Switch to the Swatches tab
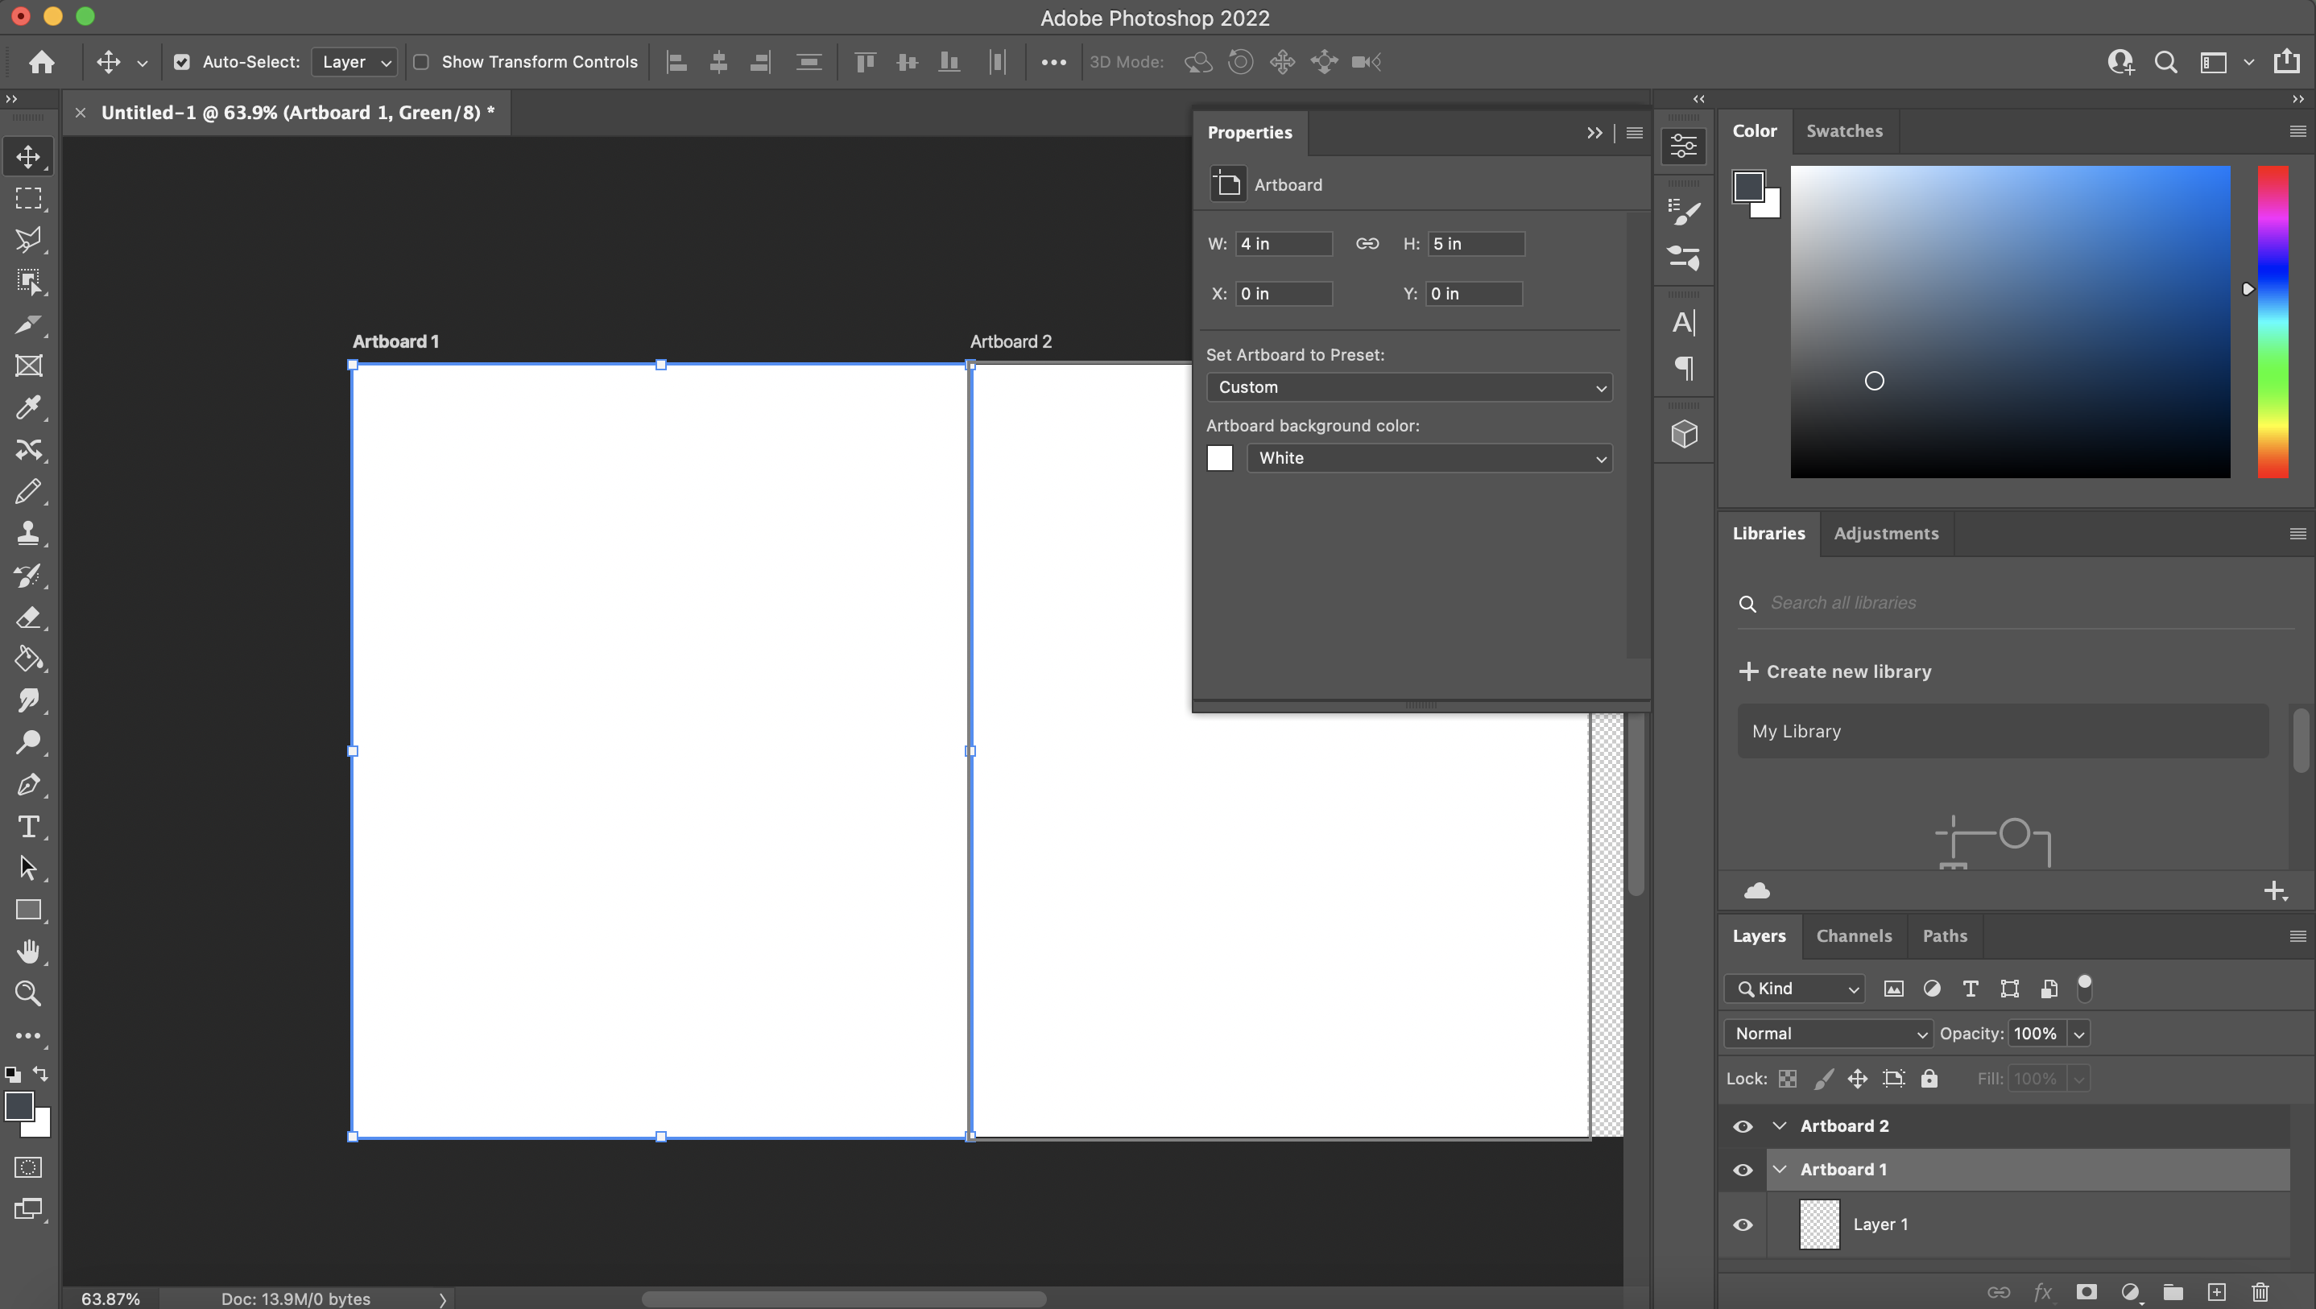The width and height of the screenshot is (2316, 1309). 1844,131
